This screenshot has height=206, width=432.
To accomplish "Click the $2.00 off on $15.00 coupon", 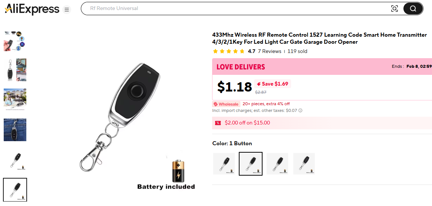I will pyautogui.click(x=247, y=123).
